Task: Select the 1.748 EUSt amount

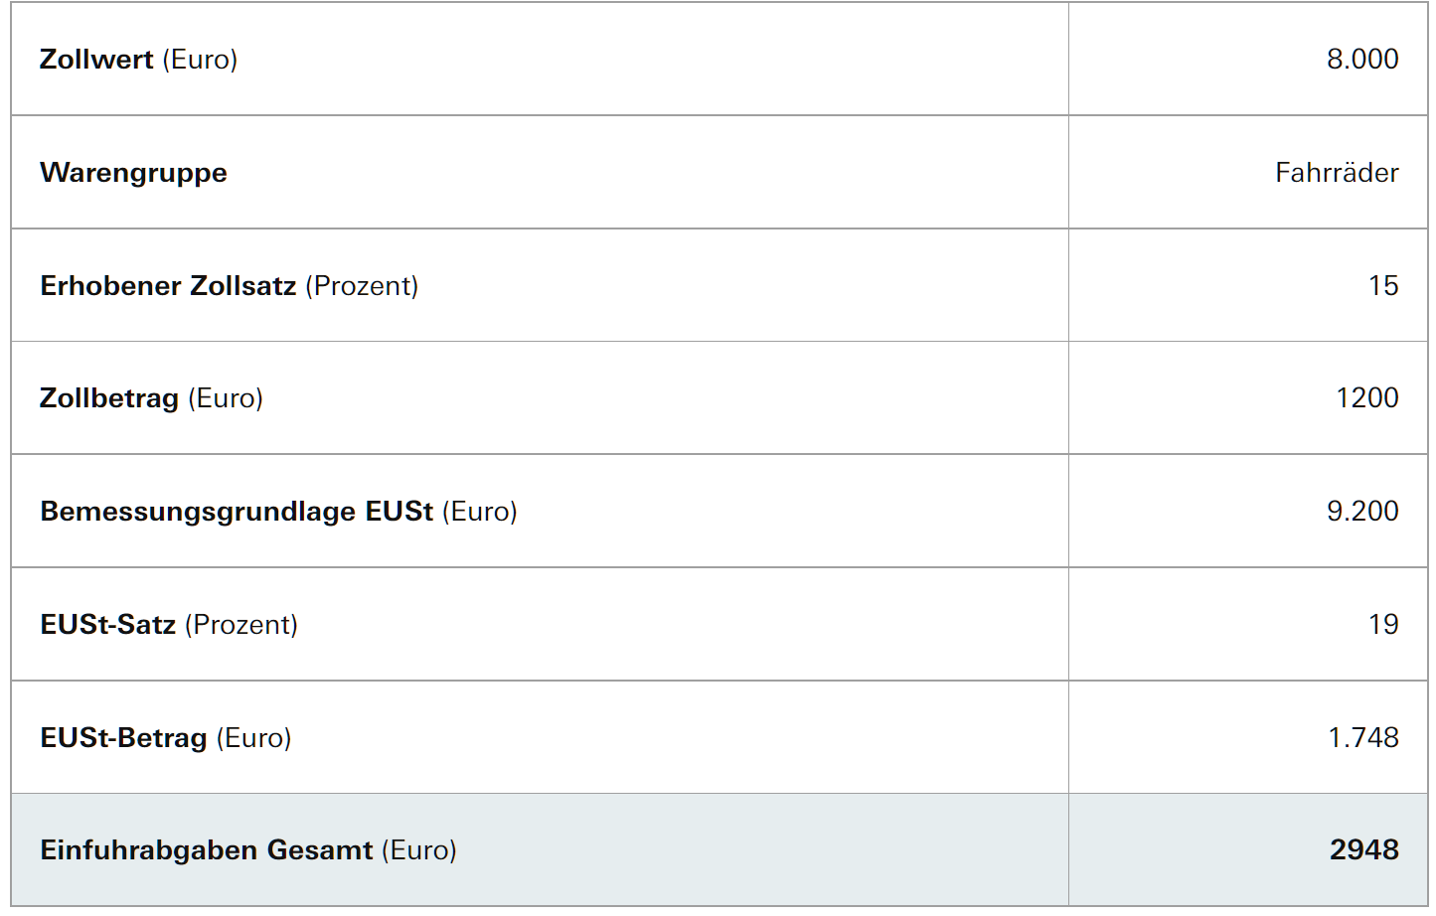Action: [x=1362, y=738]
